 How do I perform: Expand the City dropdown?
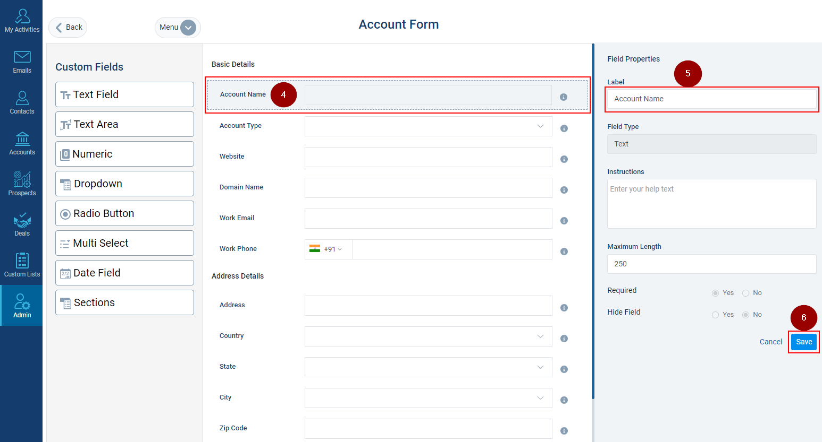pos(428,398)
